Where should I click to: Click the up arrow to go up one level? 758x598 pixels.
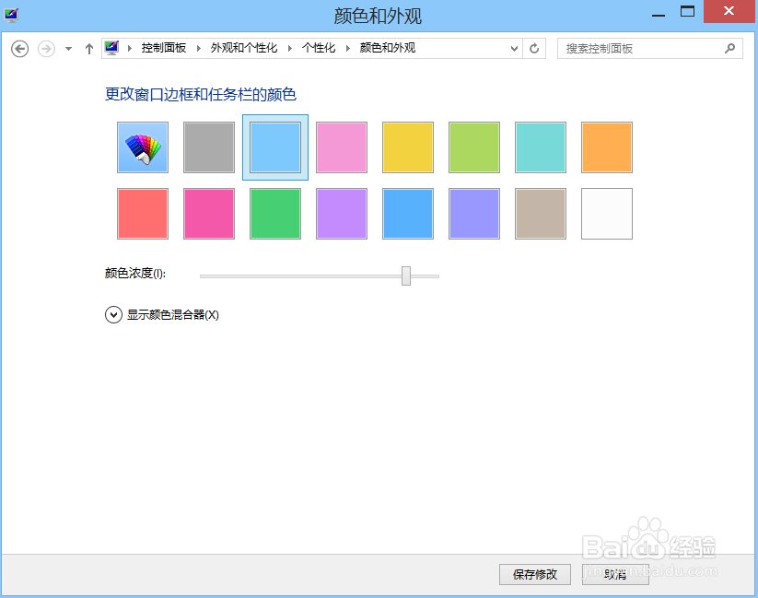point(88,48)
